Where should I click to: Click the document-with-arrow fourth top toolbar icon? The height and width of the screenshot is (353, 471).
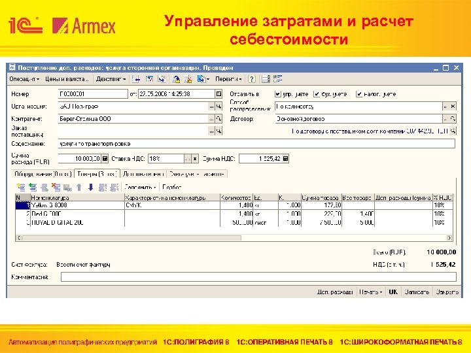click(x=176, y=79)
